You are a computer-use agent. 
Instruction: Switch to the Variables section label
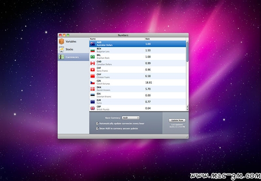pyautogui.click(x=71, y=41)
